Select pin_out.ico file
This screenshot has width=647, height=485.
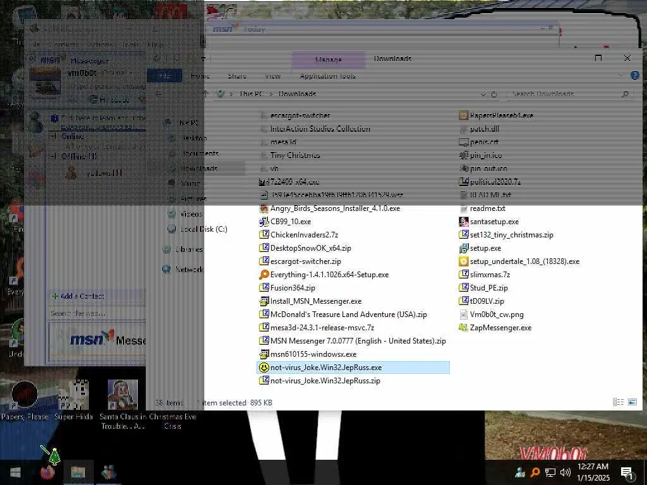point(483,169)
